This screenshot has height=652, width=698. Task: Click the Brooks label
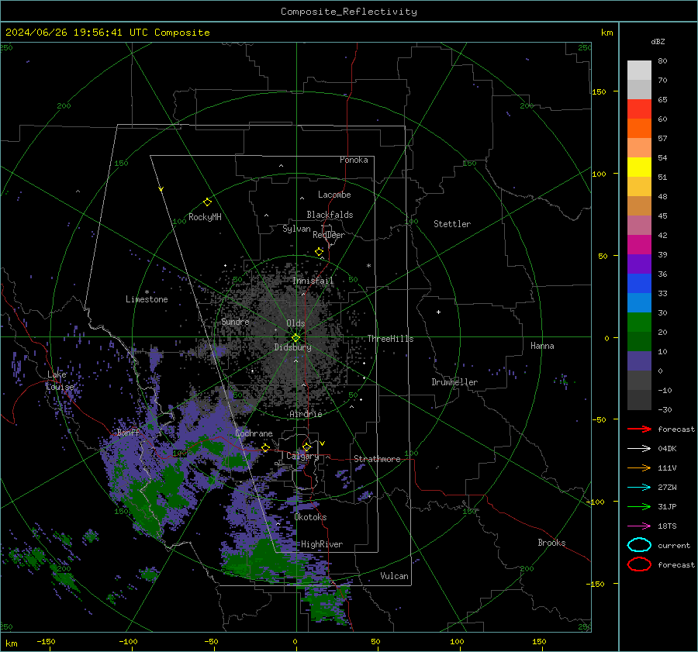click(551, 543)
